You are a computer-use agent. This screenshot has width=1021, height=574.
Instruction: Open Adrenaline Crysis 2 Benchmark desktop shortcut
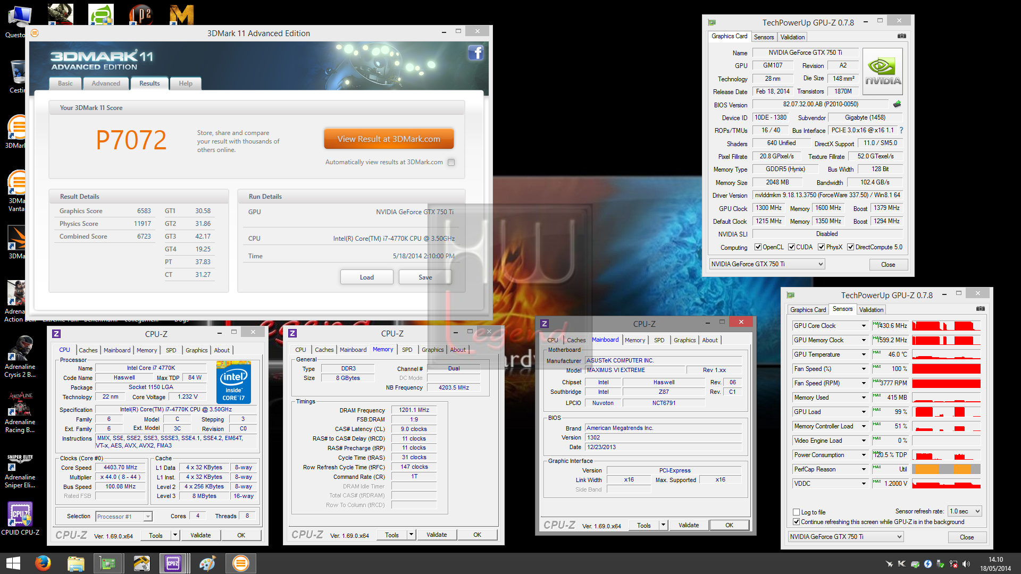pyautogui.click(x=20, y=357)
